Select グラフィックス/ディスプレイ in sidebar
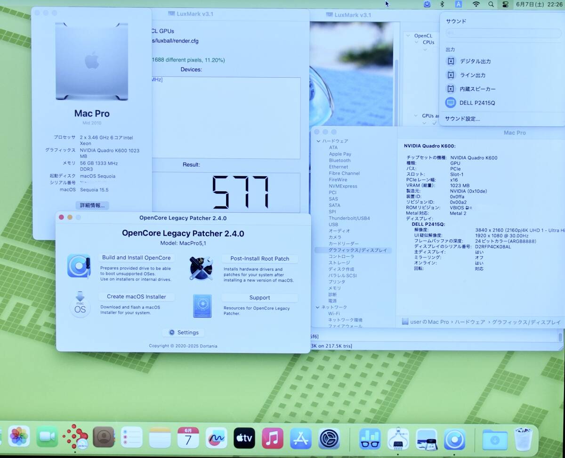The image size is (565, 458). point(353,250)
